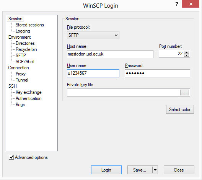Open the Logging settings page

[23, 31]
